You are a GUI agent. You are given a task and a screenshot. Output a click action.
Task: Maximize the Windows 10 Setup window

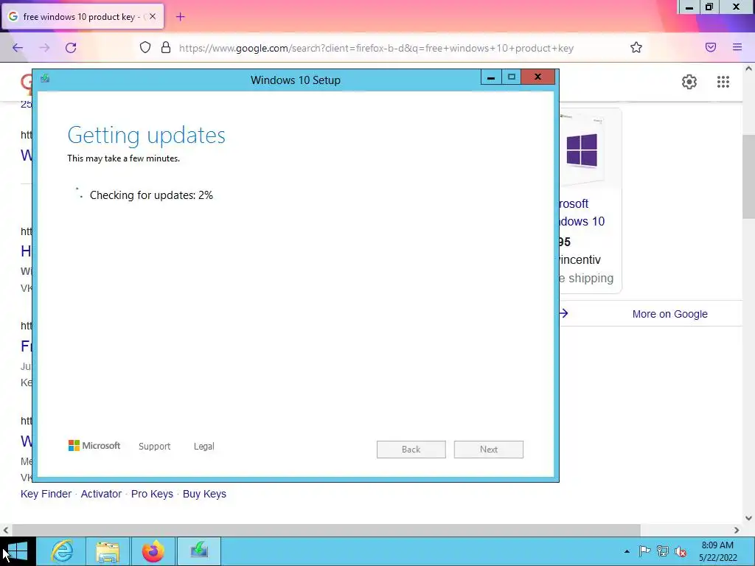click(x=512, y=77)
